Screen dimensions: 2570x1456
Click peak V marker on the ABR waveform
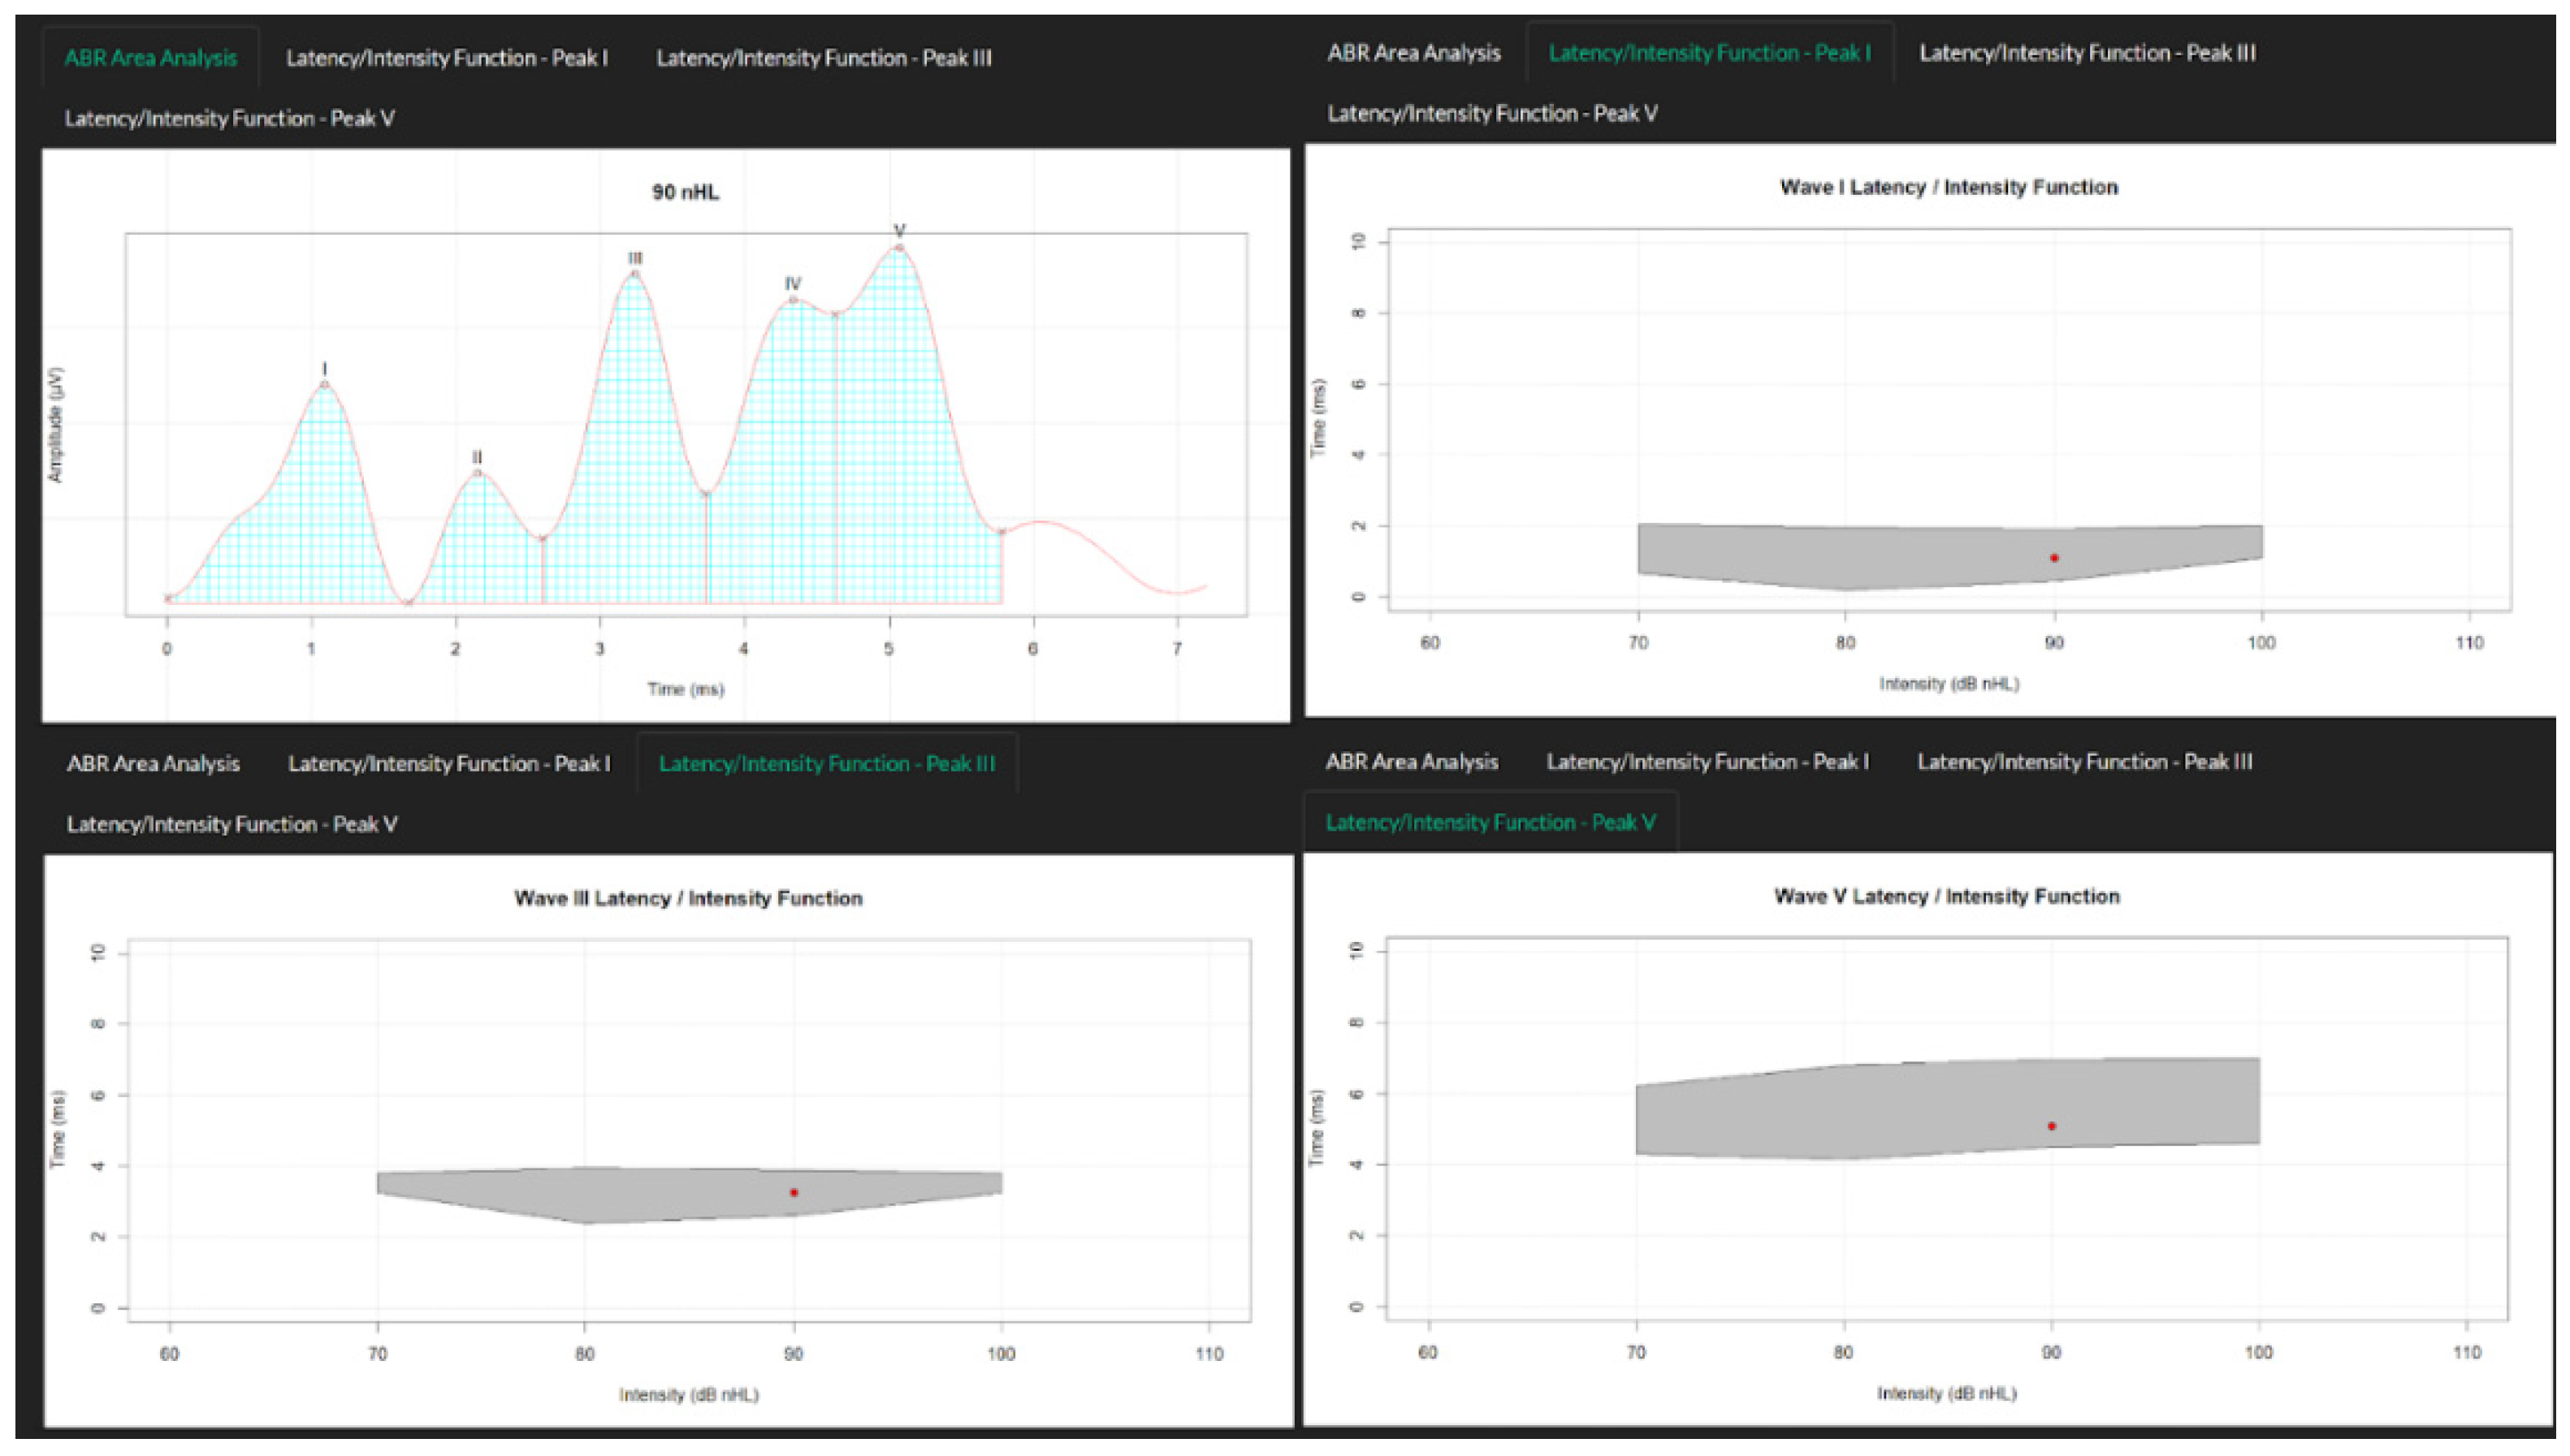(x=899, y=247)
